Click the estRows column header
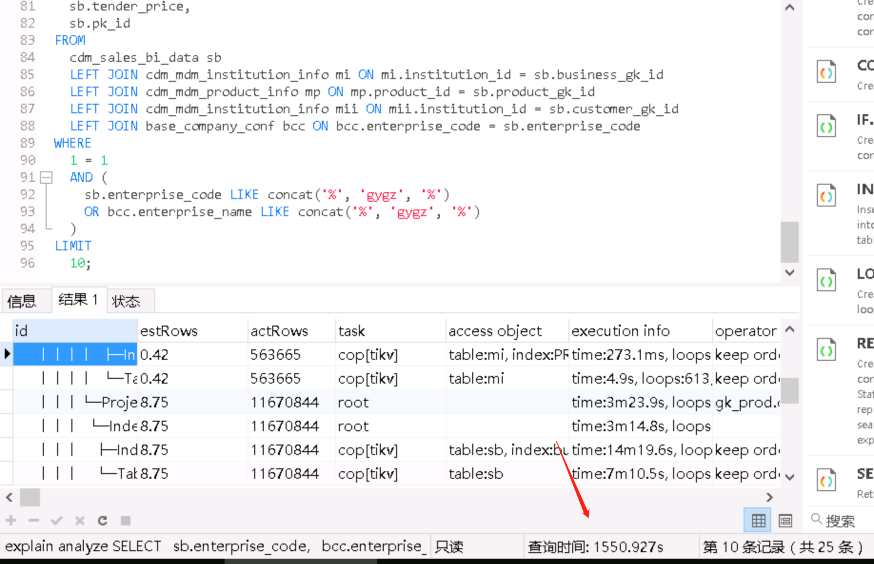 pyautogui.click(x=193, y=331)
